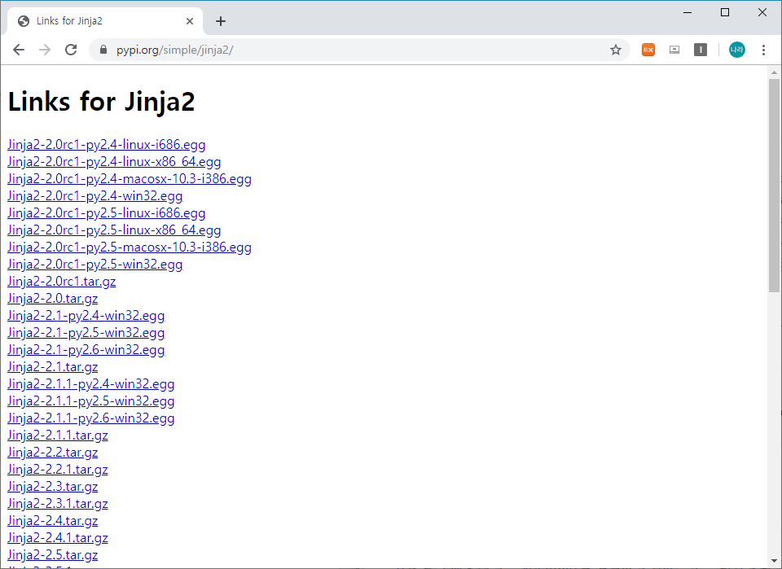Viewport: 782px width, 569px height.
Task: Maximize the Chrome window
Action: [725, 12]
